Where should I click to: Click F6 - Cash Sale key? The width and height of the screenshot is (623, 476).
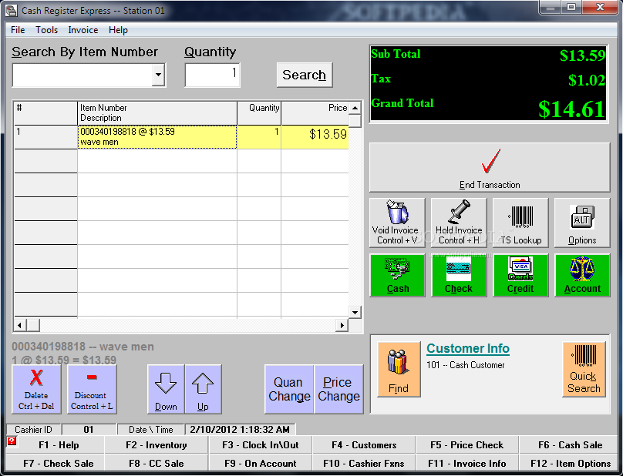[570, 444]
